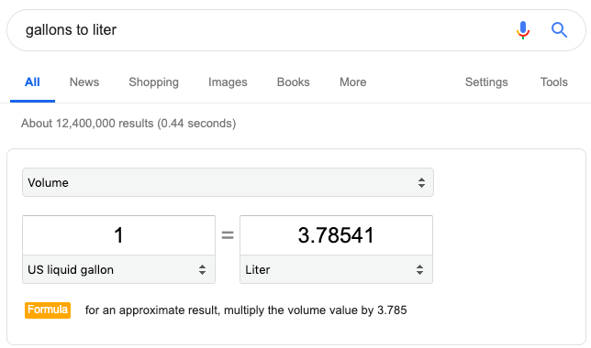Switch to the Shopping tab

click(154, 82)
